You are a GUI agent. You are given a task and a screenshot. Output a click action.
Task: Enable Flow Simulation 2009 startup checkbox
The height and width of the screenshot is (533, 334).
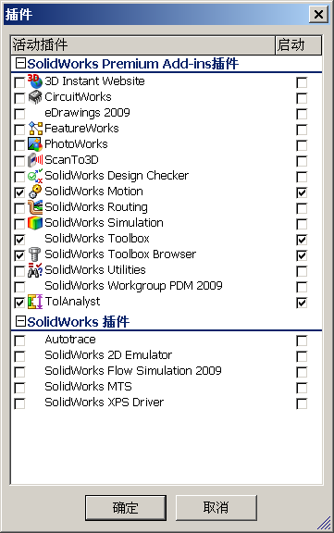tap(302, 372)
